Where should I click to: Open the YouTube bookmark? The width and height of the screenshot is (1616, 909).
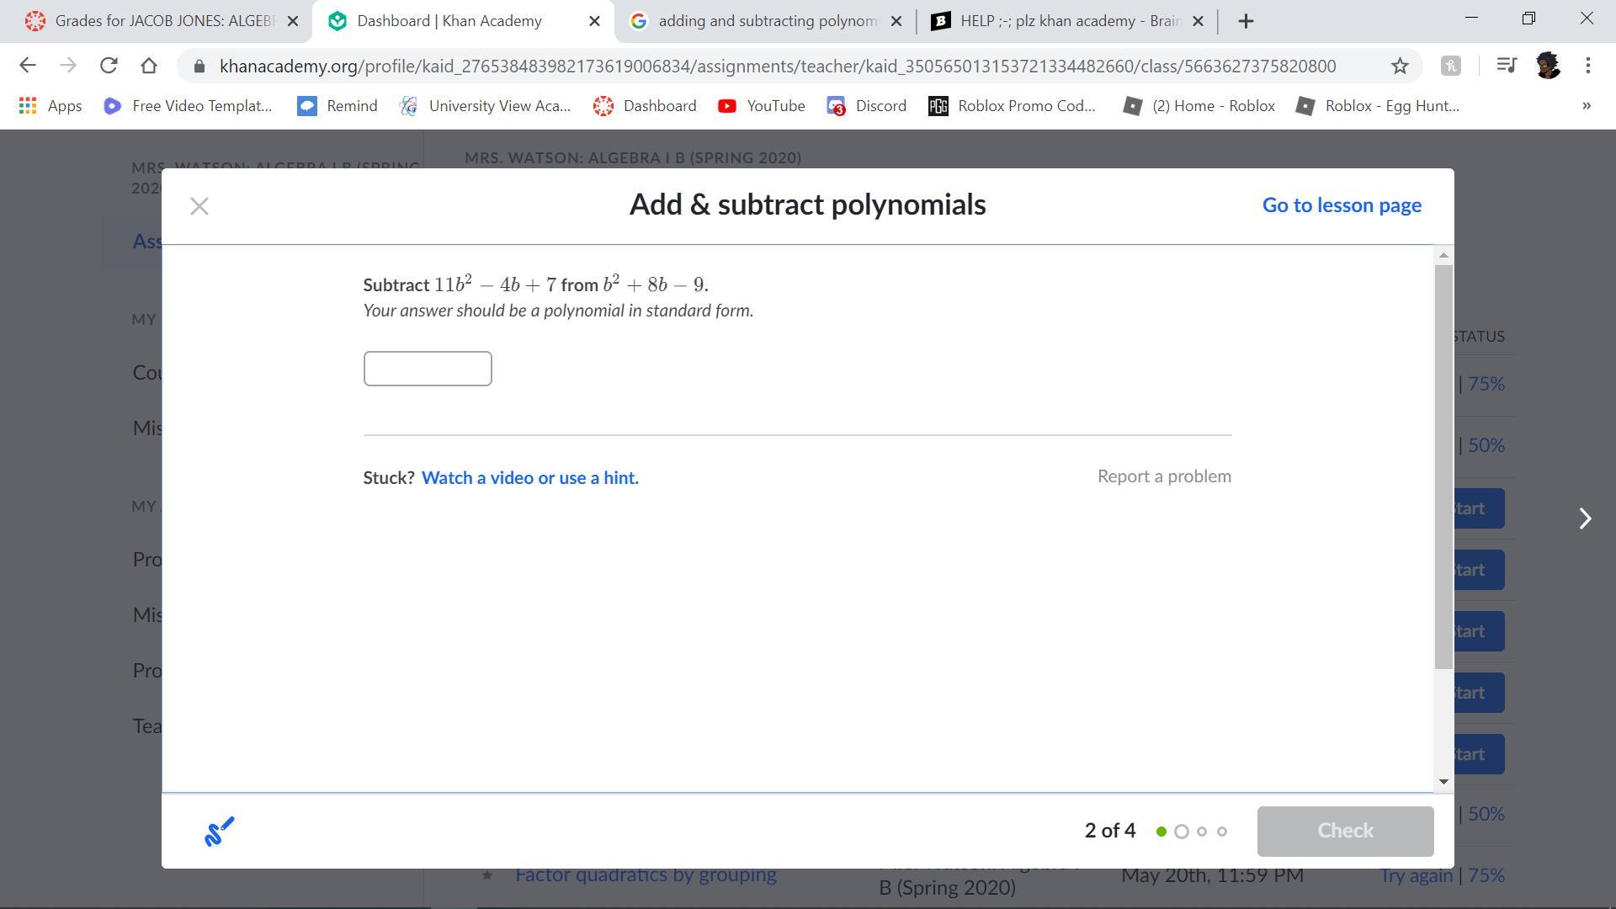point(761,106)
